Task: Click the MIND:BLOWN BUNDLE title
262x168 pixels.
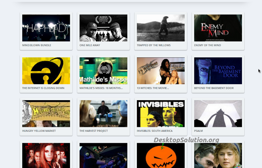Action: pyautogui.click(x=37, y=45)
